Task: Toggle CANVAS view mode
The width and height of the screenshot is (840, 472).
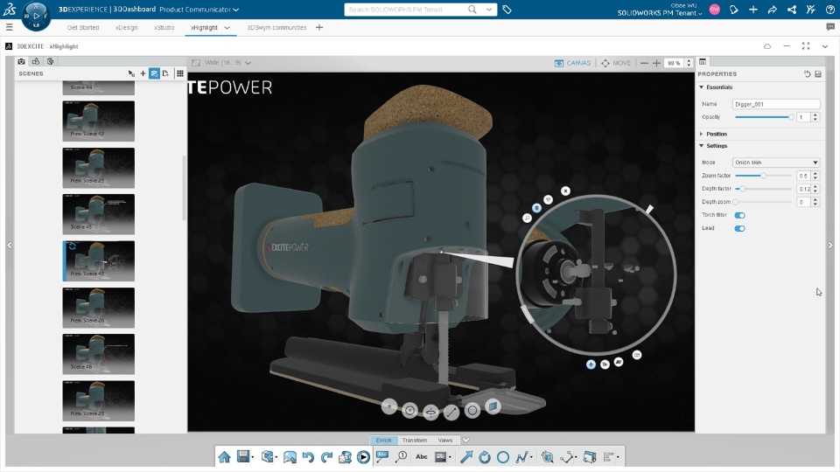Action: coord(572,63)
